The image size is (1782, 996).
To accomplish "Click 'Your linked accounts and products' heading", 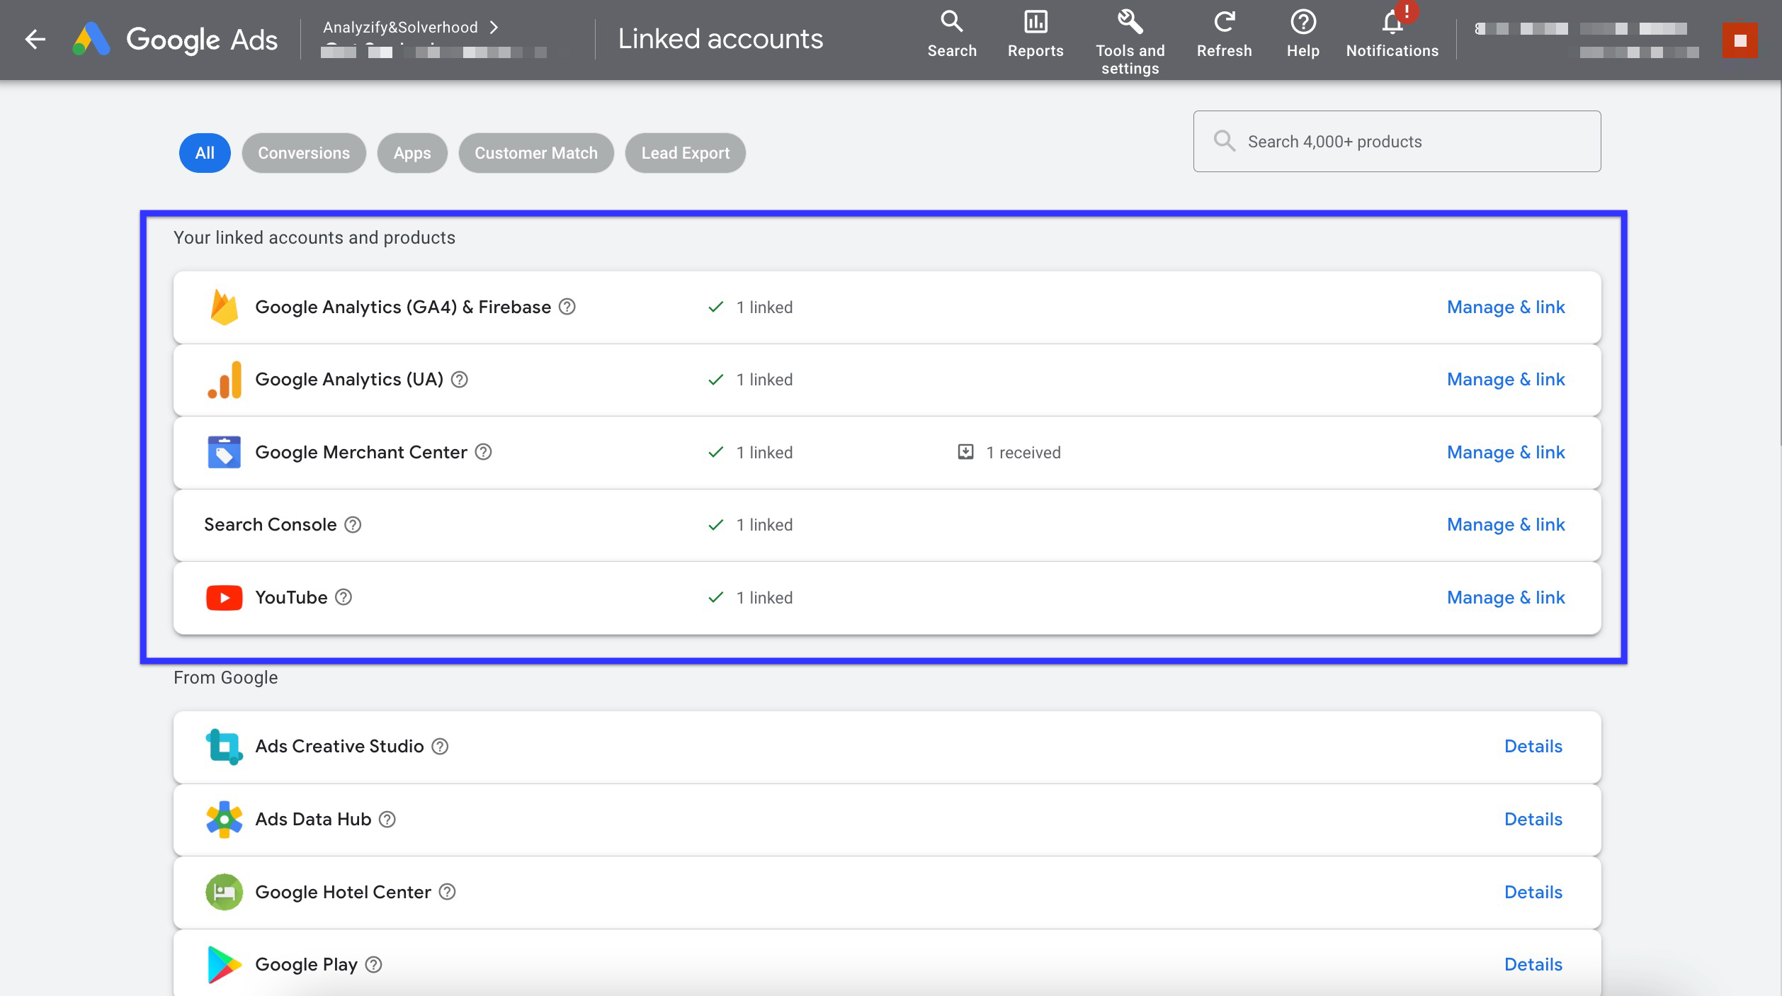I will coord(314,237).
